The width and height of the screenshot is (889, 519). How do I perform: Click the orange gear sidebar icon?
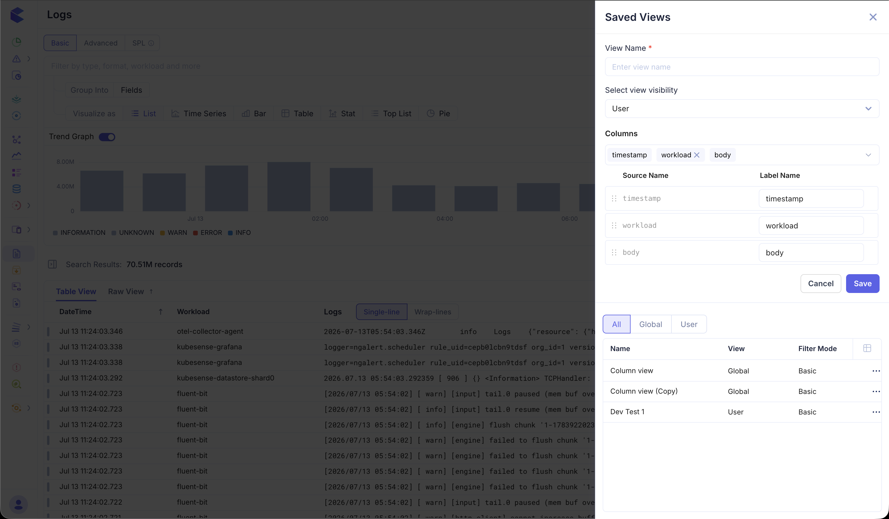16,408
